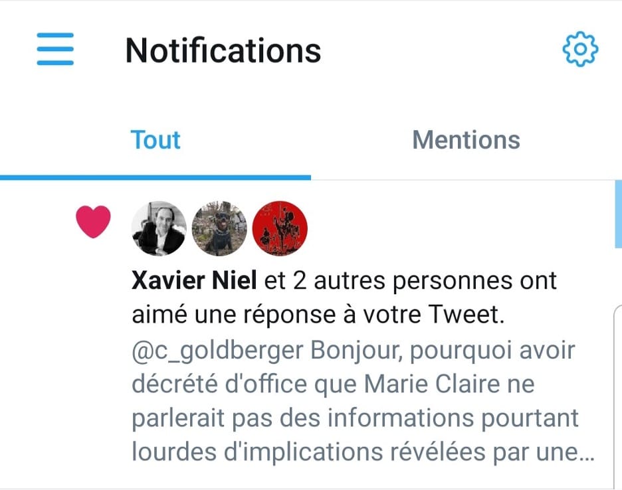The height and width of the screenshot is (490, 622).
Task: Open the black-and-white profile photo avatar
Action: [x=159, y=228]
